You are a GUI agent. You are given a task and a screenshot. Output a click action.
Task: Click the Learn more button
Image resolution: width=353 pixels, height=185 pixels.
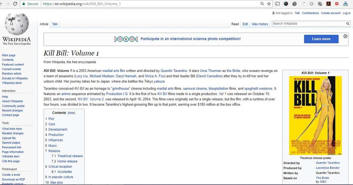pos(321,39)
